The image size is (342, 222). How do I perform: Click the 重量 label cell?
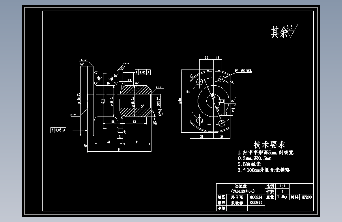[270, 197]
